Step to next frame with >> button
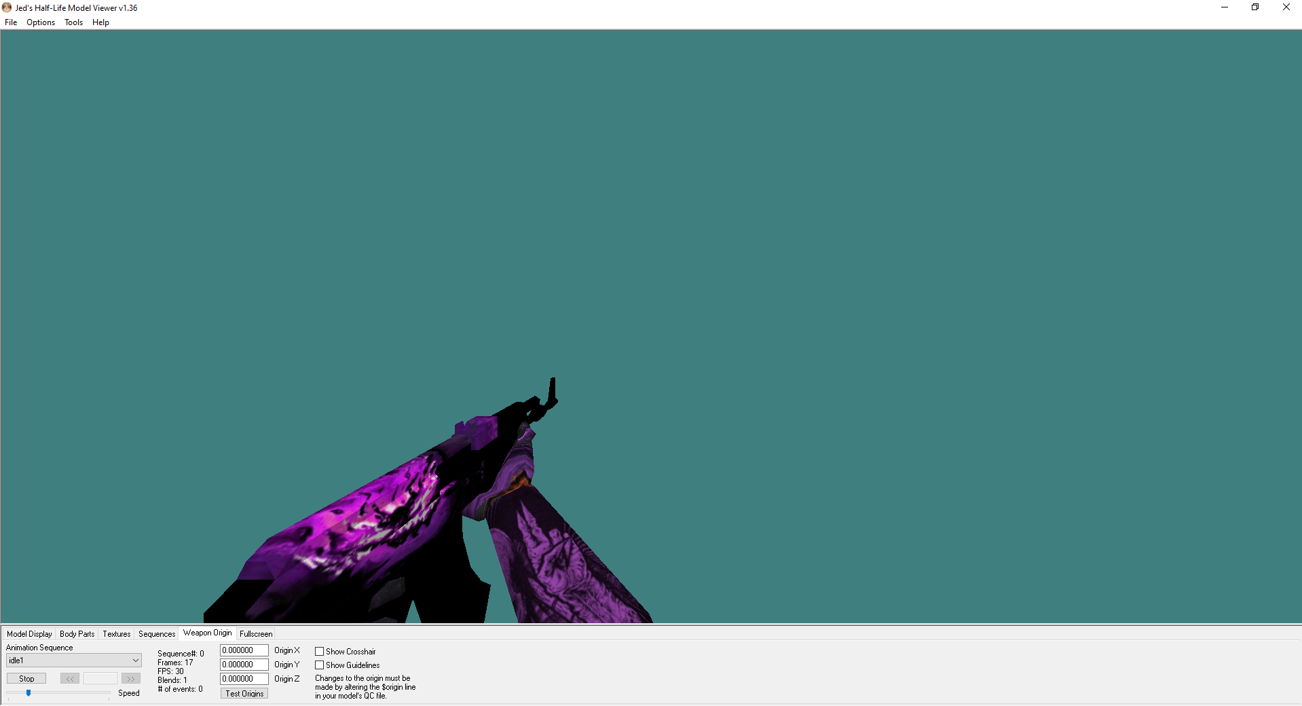 pos(131,679)
